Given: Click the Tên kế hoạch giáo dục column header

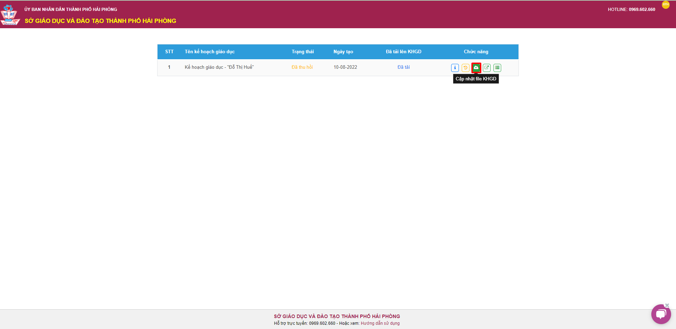Looking at the screenshot, I should click(x=209, y=52).
